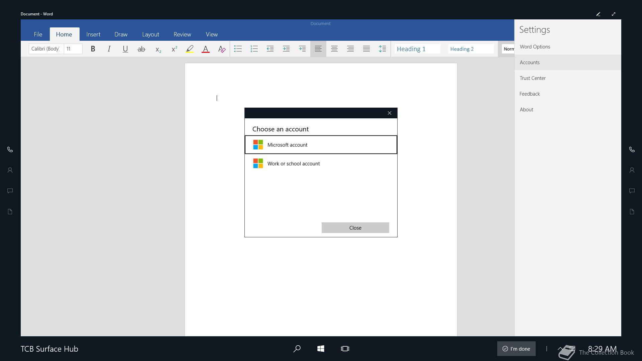Apply yellow text highlight color
642x361 pixels.
190,49
